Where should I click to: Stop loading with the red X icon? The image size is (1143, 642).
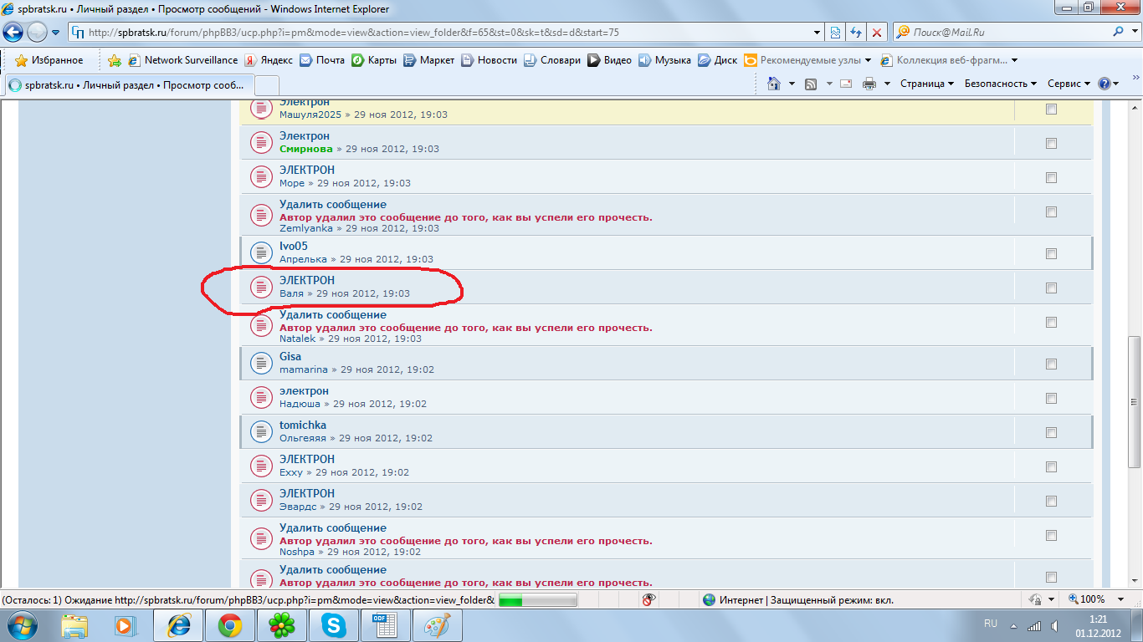pyautogui.click(x=877, y=33)
